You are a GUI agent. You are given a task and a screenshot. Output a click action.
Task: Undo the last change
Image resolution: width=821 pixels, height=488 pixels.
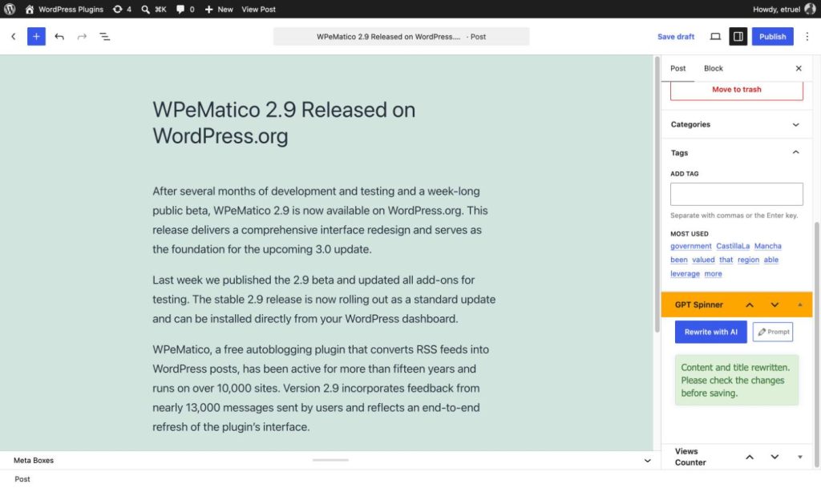click(59, 37)
